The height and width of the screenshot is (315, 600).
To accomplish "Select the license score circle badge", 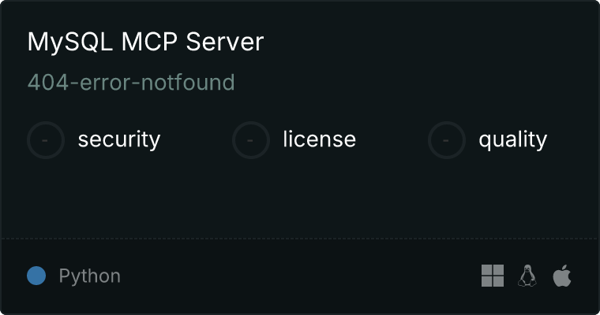I will point(250,140).
